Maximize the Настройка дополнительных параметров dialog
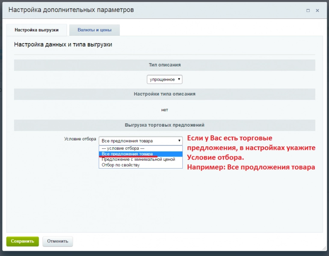 pos(308,11)
